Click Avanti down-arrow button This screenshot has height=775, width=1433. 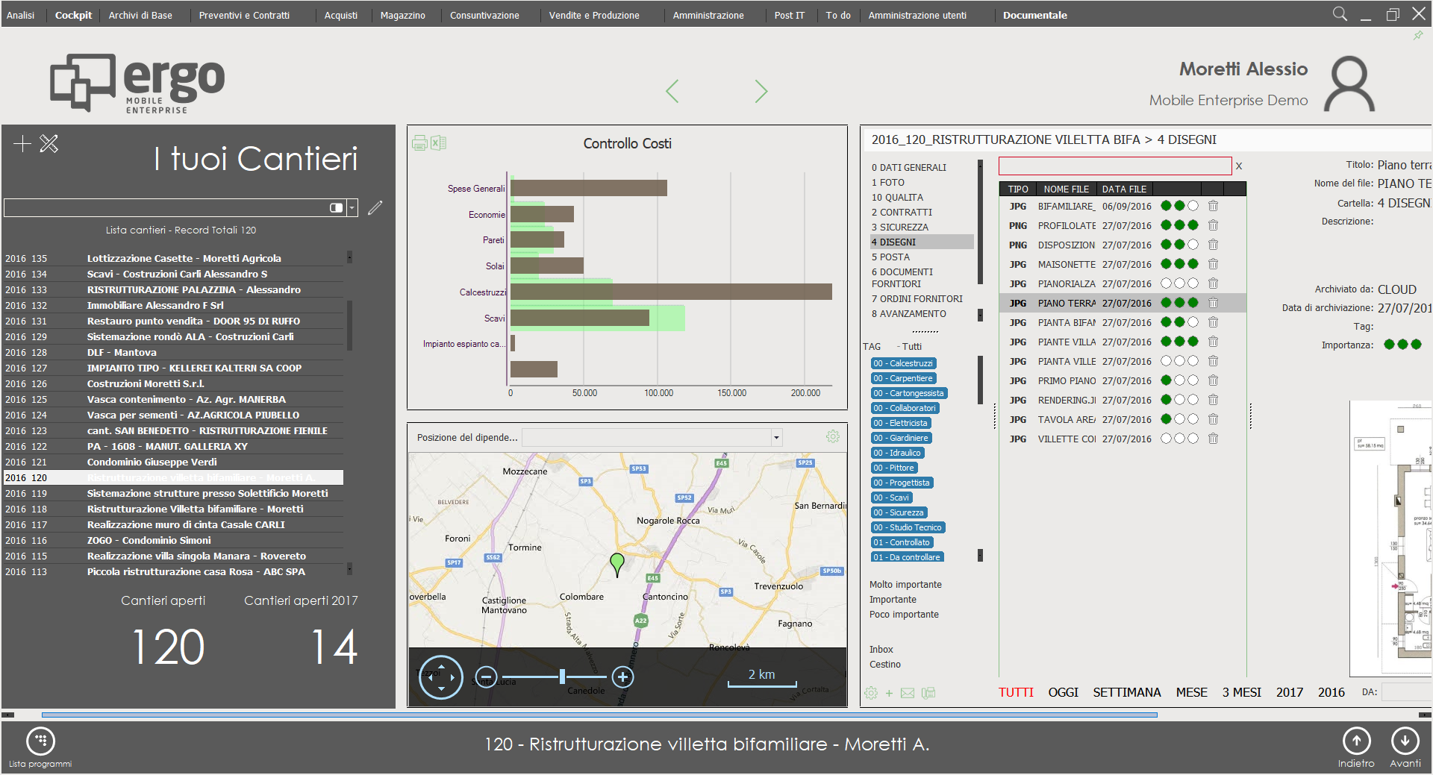[x=1405, y=747]
